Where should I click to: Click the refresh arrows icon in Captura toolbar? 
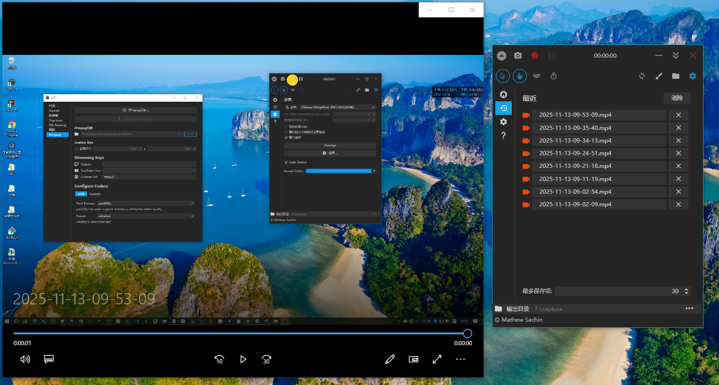click(642, 76)
